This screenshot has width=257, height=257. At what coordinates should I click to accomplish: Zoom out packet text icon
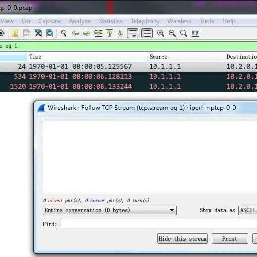coord(172,33)
